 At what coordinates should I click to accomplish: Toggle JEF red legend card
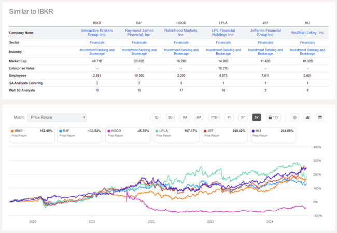tap(224, 135)
